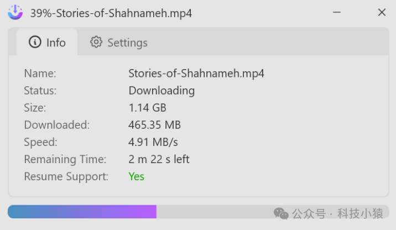Click the WeChat logo in the watermark

282,213
